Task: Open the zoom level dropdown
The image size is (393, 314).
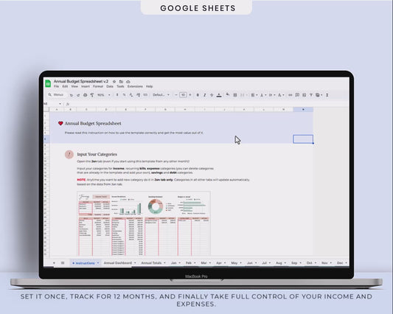Action: (x=103, y=95)
